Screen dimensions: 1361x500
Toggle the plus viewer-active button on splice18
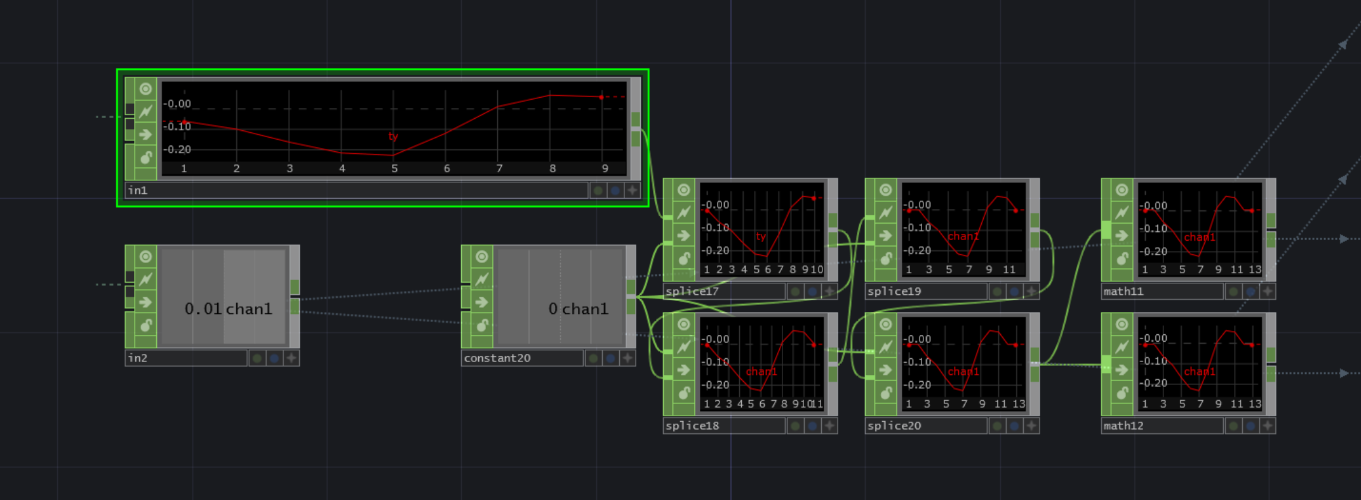click(x=829, y=426)
